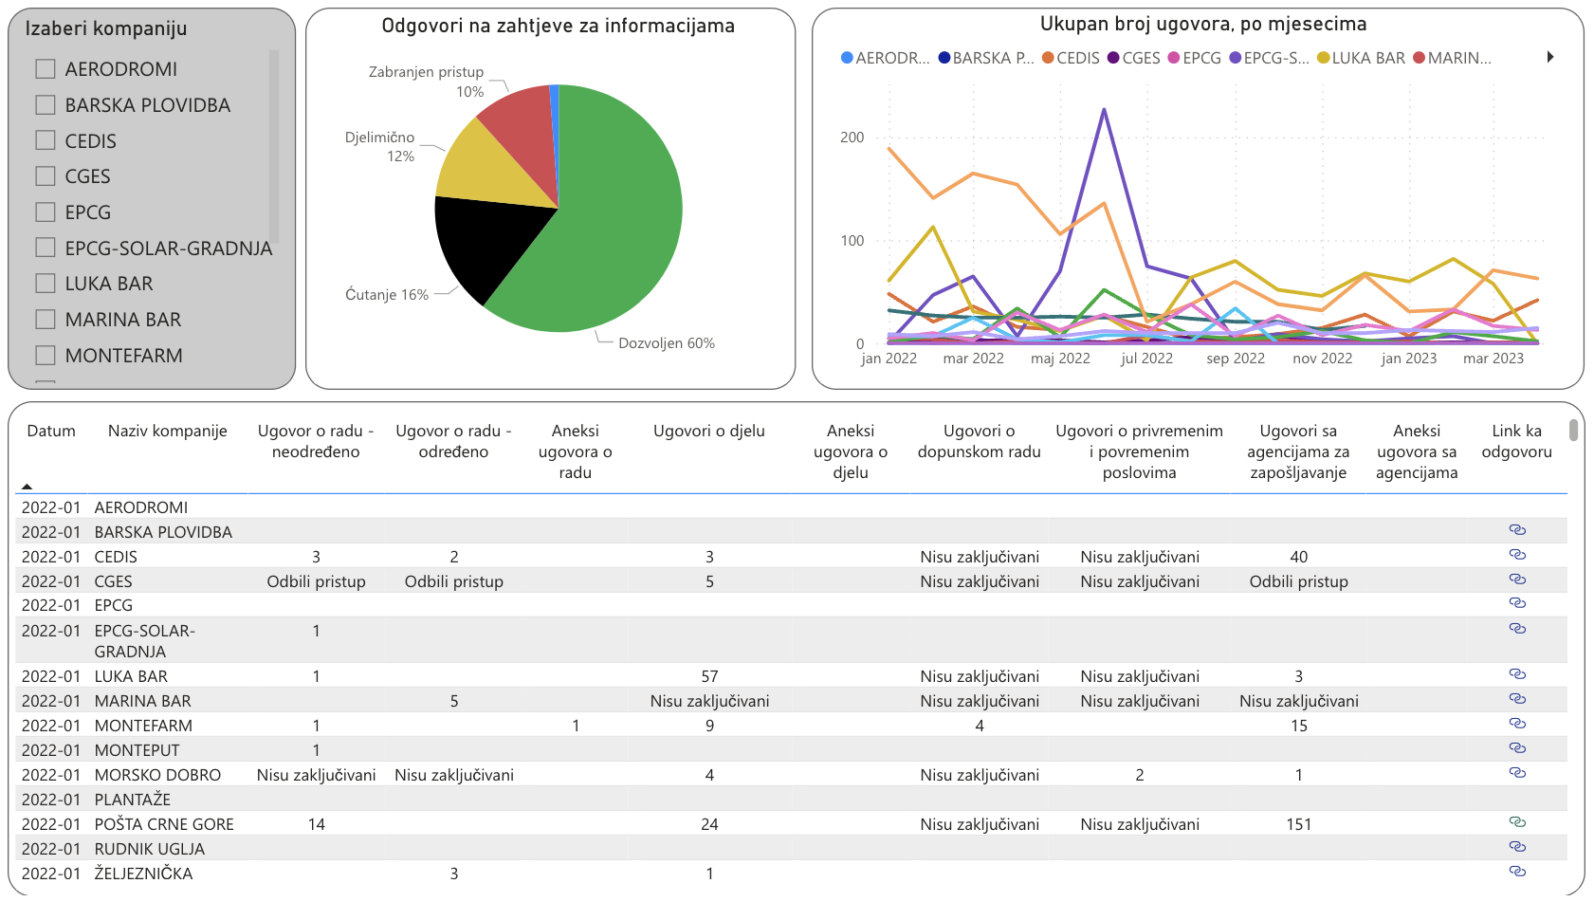Click the Ugovori o djelu column header
The image size is (1594, 902).
pos(708,431)
